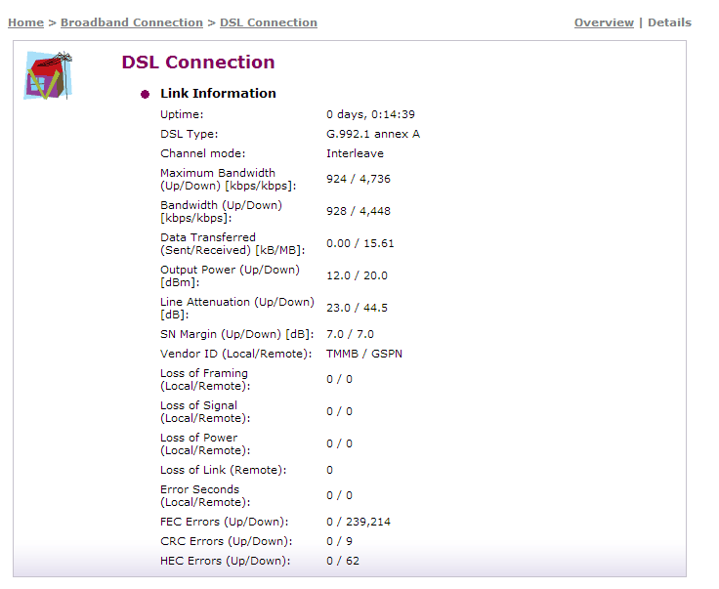The width and height of the screenshot is (719, 589).
Task: Switch to the Overview view
Action: click(x=604, y=22)
